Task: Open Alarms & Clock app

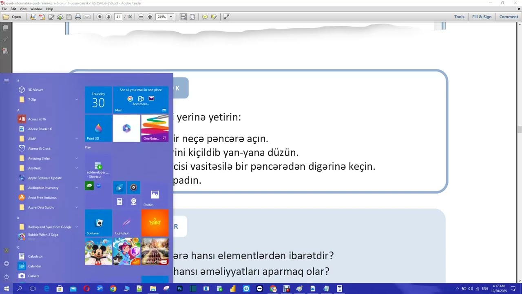Action: [x=48, y=149]
